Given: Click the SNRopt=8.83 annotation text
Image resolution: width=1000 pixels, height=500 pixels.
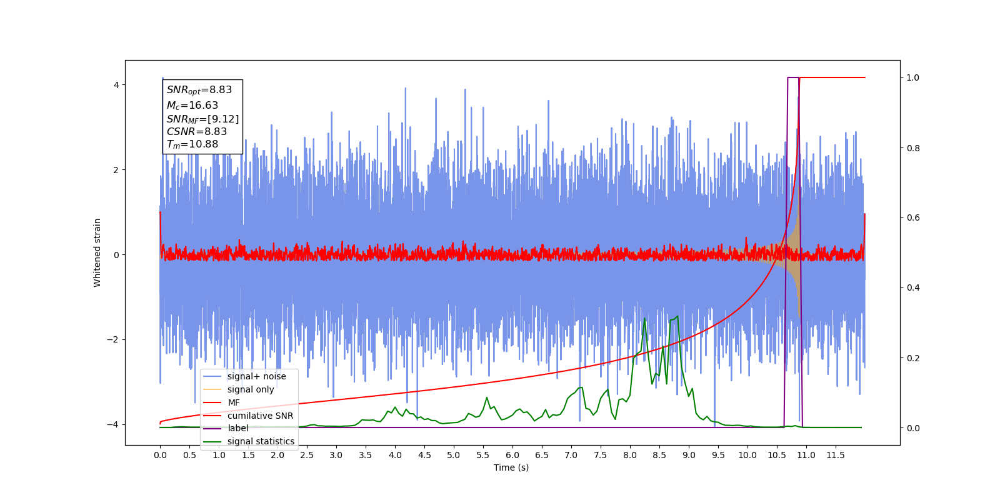Looking at the screenshot, I should click(x=199, y=90).
